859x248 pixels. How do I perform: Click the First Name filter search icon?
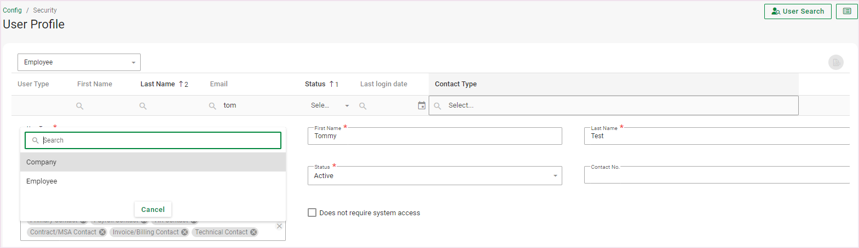80,106
